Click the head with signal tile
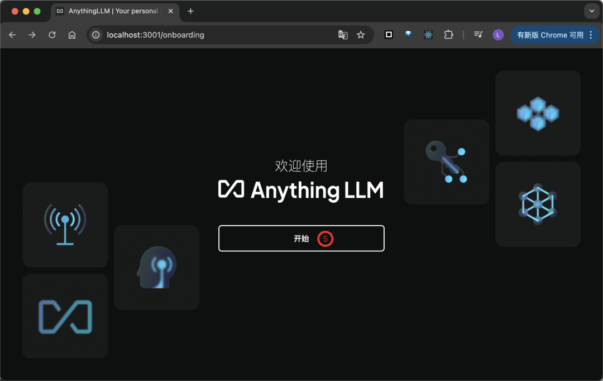The image size is (603, 381). click(x=157, y=267)
